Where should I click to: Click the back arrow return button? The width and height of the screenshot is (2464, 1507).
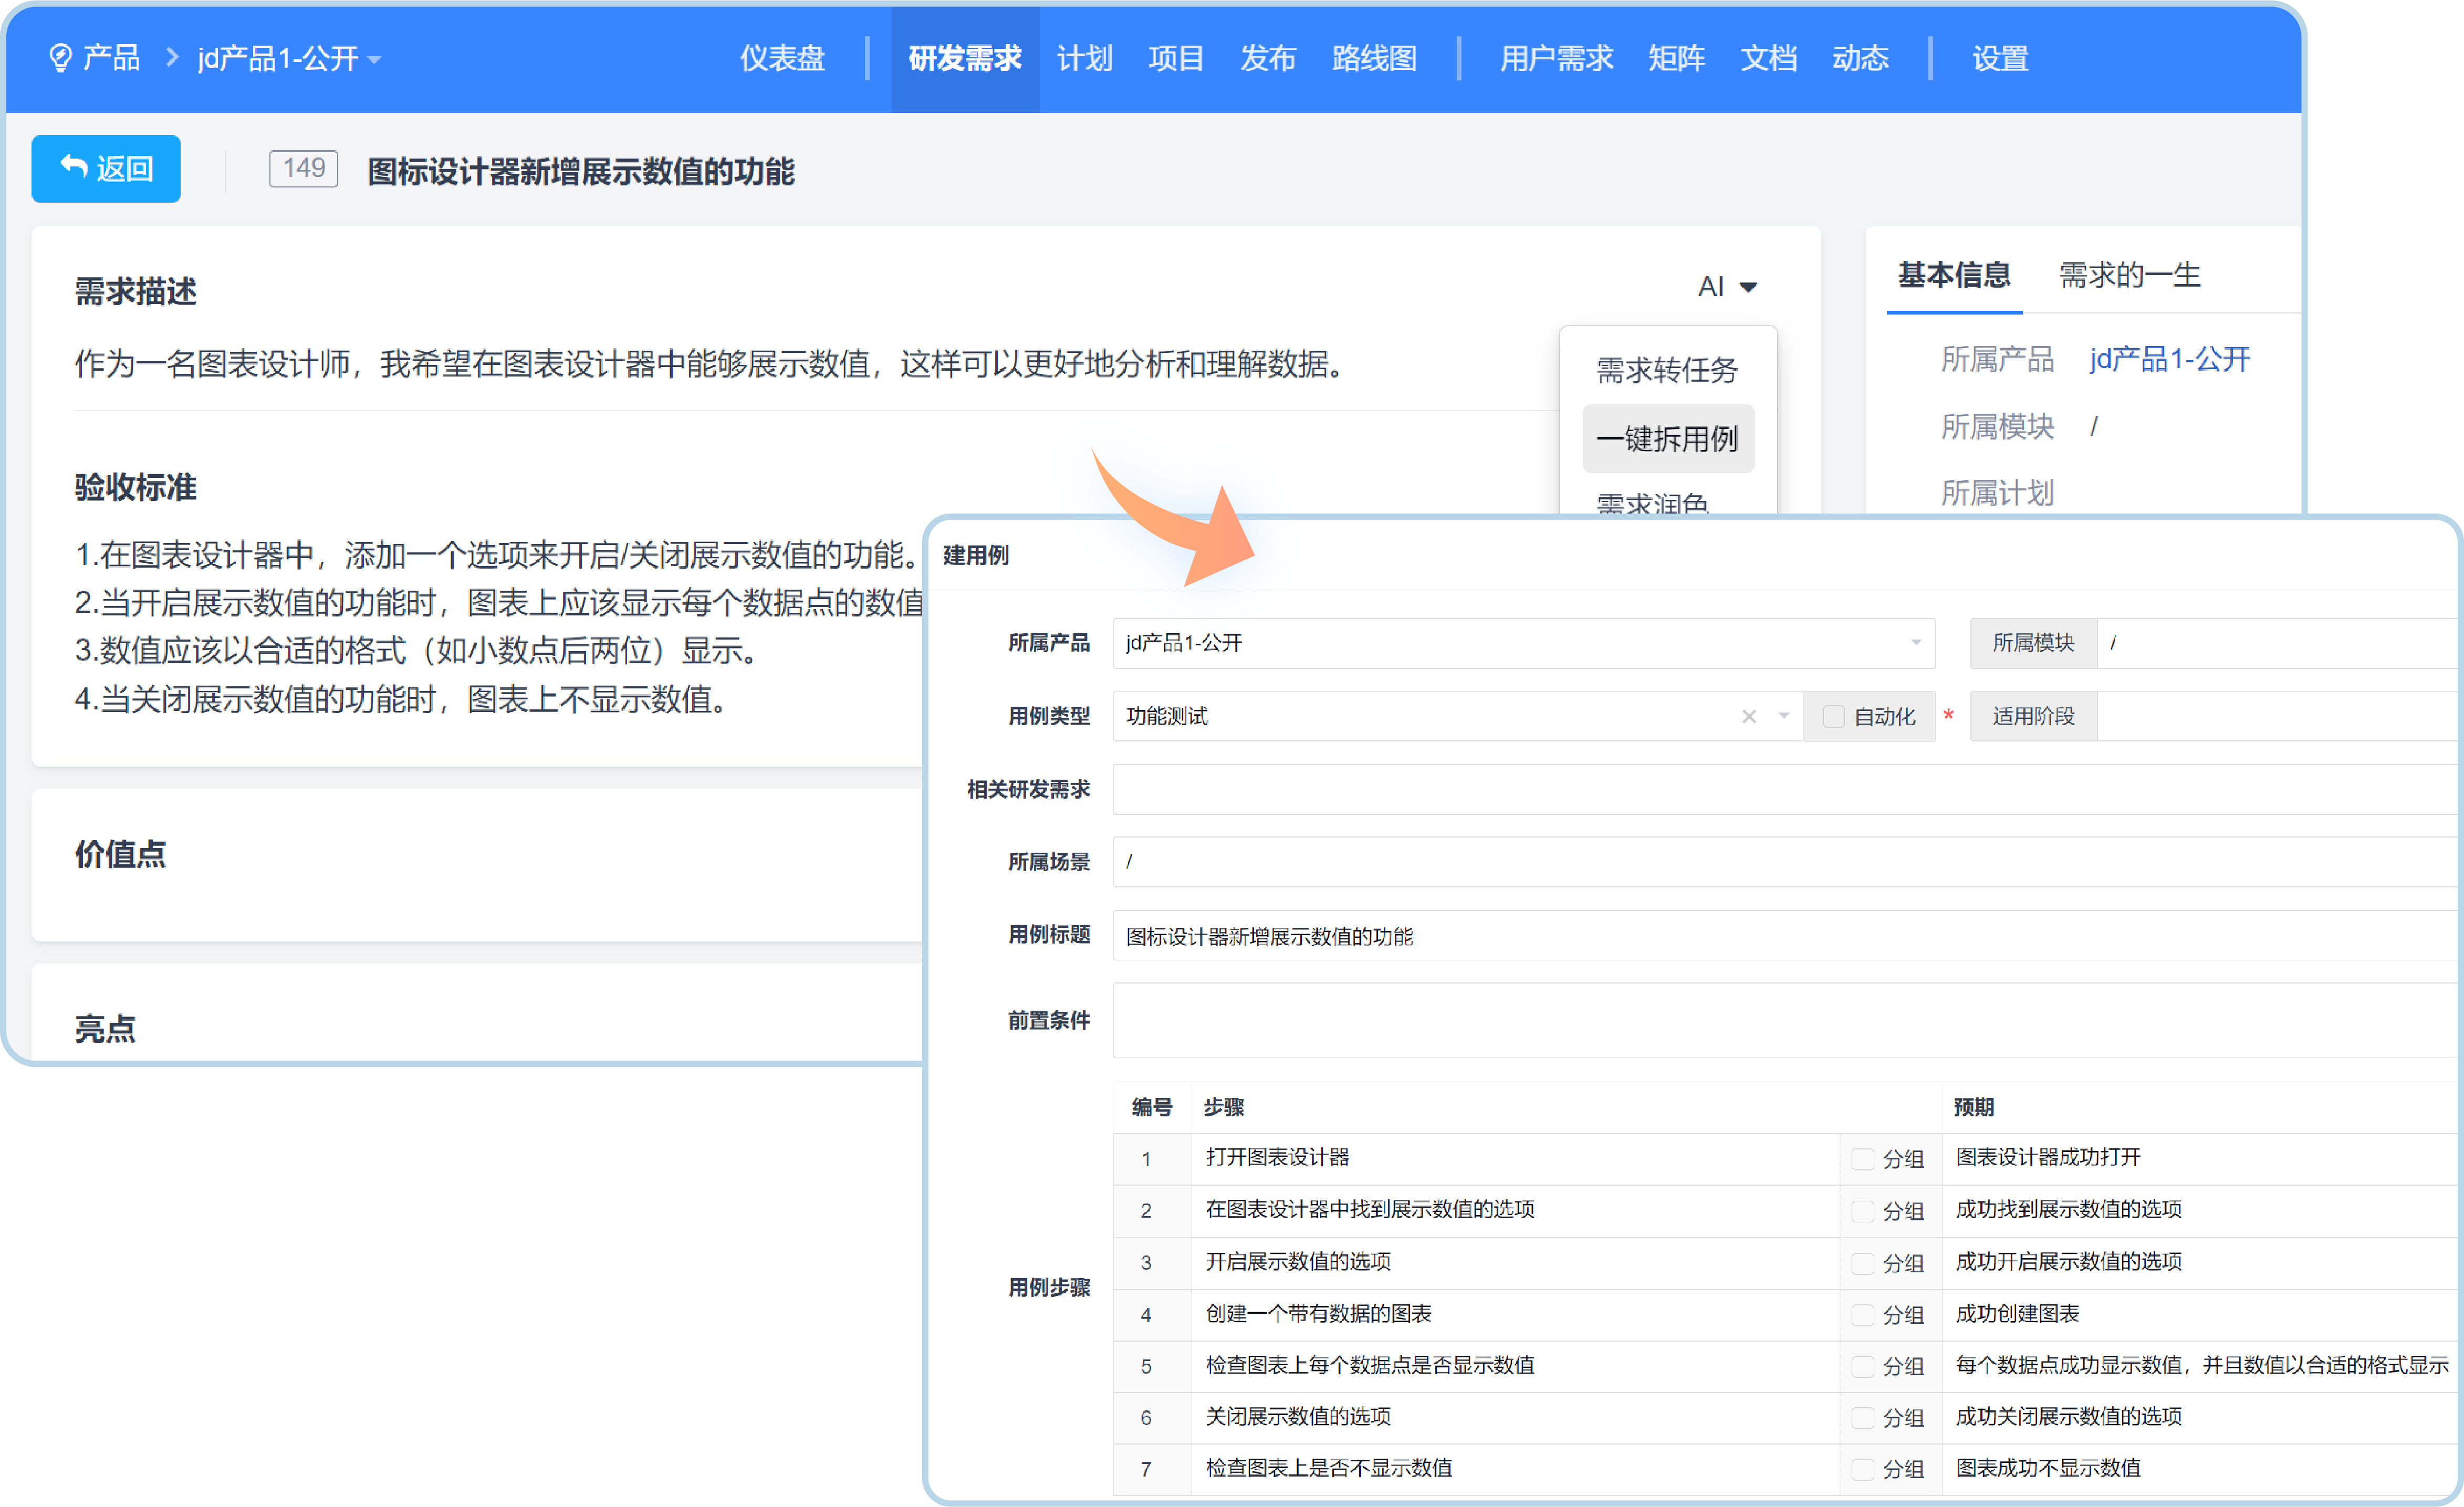point(106,168)
